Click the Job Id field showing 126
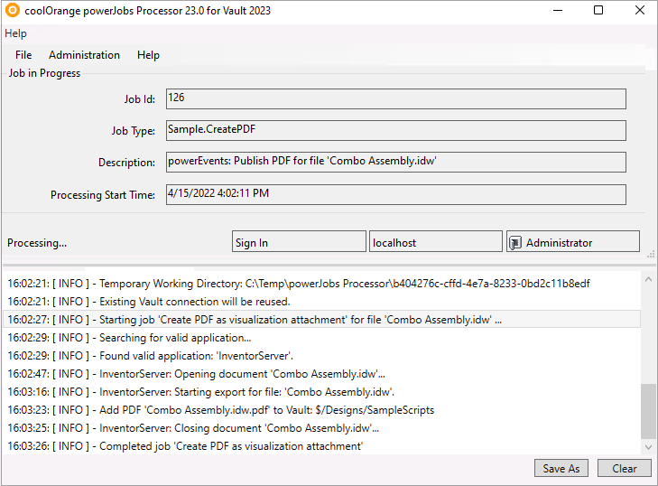 (x=395, y=98)
